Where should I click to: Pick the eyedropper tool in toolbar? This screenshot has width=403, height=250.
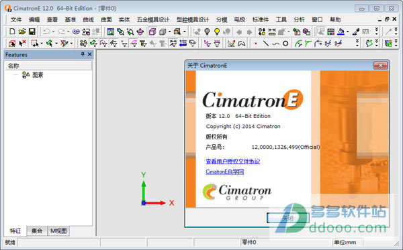[x=356, y=32]
